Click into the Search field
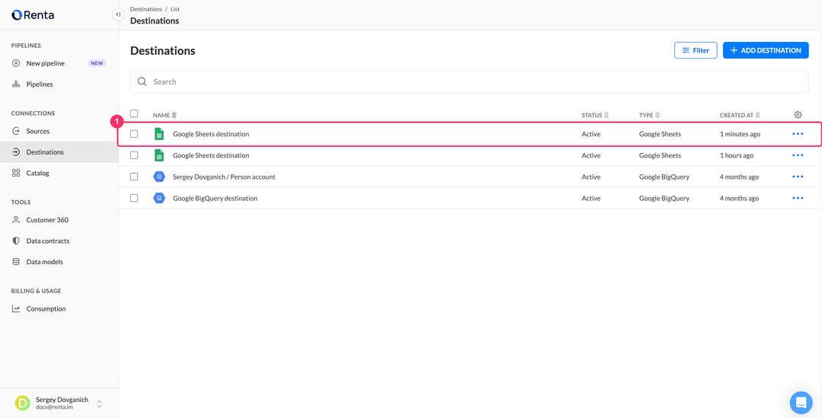The height and width of the screenshot is (418, 822). coord(469,81)
